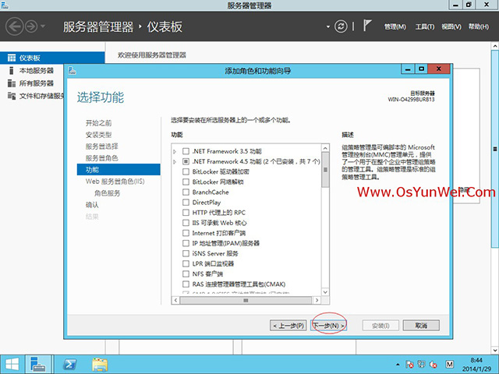Click the refresh icon in Server Manager header
The height and width of the screenshot is (374, 499).
point(341,26)
